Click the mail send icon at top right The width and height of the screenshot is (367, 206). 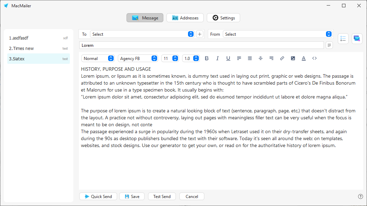pos(357,38)
